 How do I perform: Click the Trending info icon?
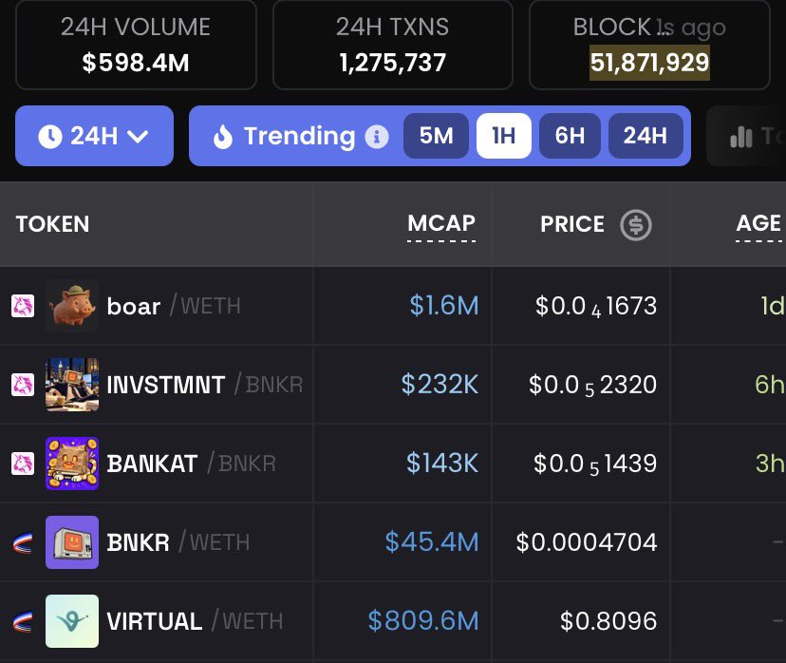click(377, 137)
